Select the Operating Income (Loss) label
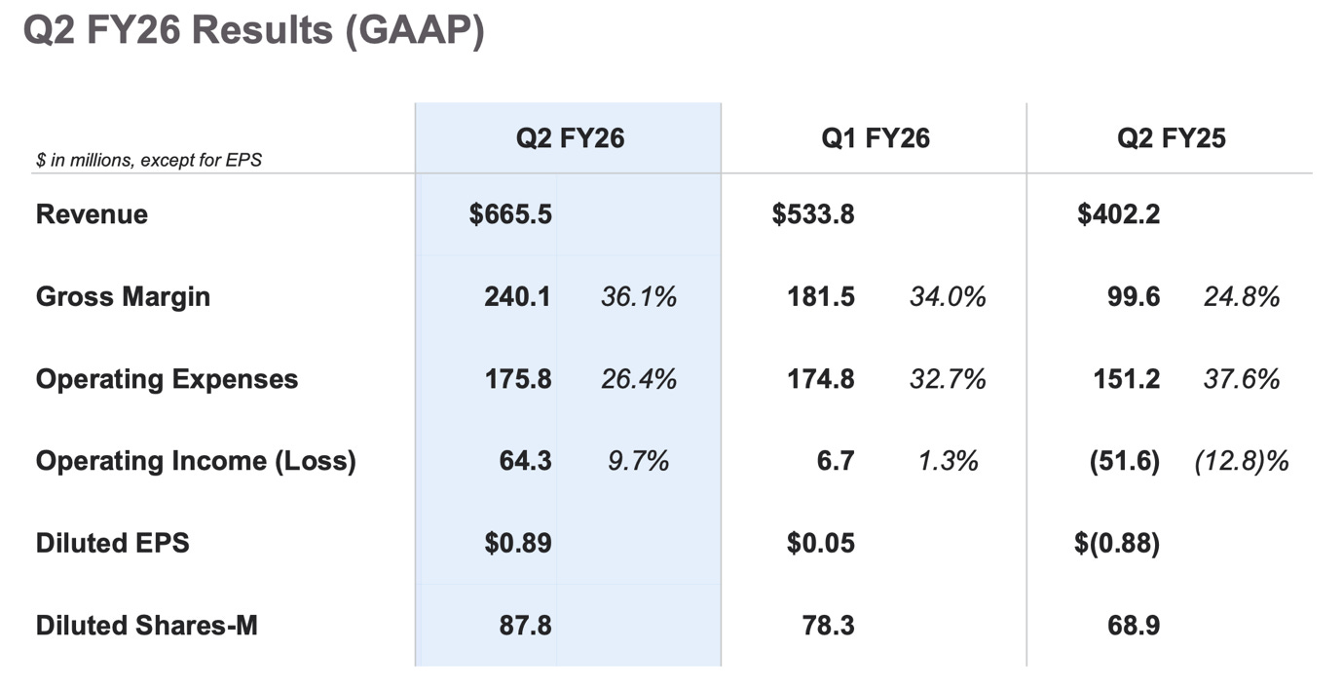Image resolution: width=1343 pixels, height=689 pixels. click(196, 460)
